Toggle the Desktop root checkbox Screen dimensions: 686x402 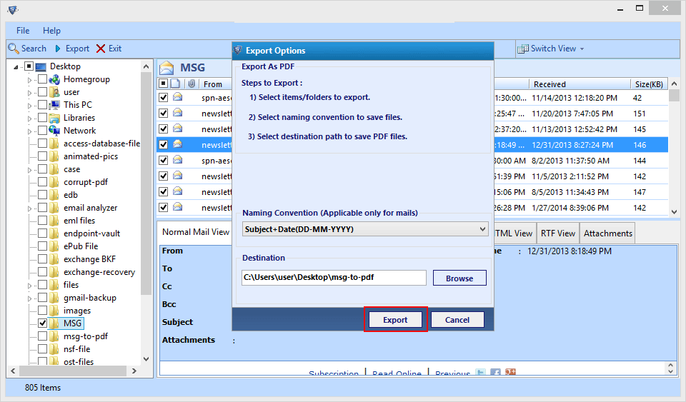coord(29,66)
